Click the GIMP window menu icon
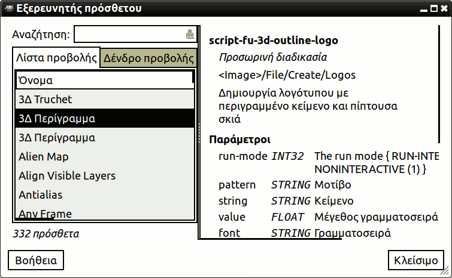The image size is (452, 278). tap(8, 8)
